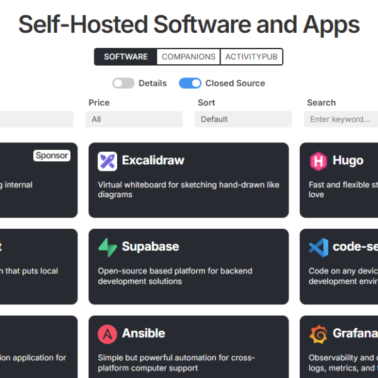
Task: Switch to the COMPANIONS tab
Action: pyautogui.click(x=188, y=57)
